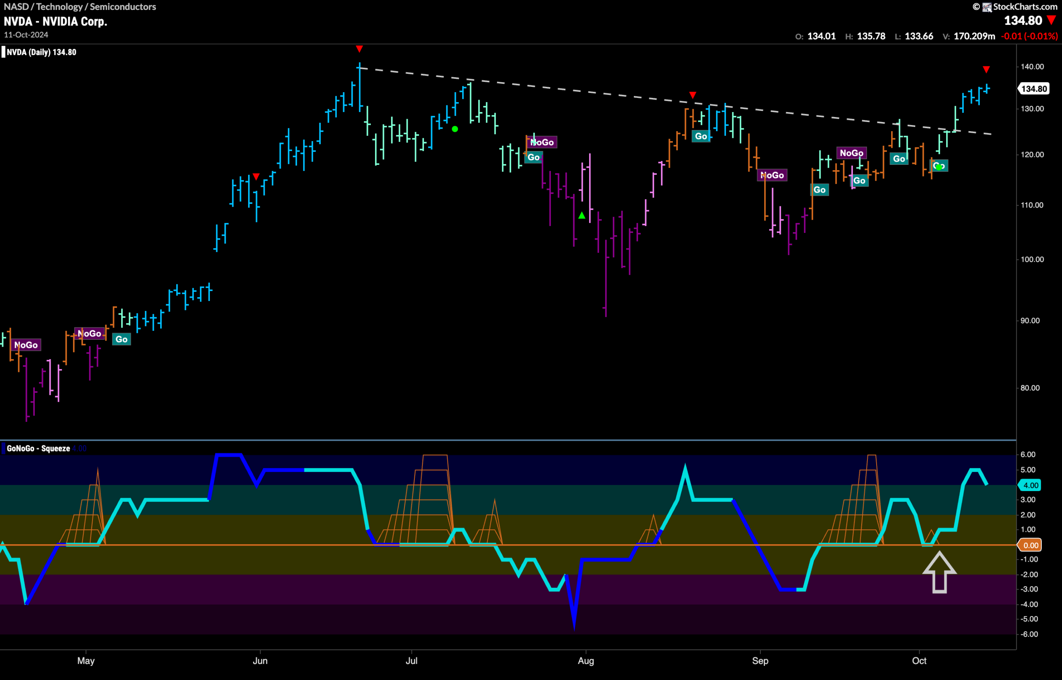Click the red triangle above June peak

pyautogui.click(x=359, y=49)
